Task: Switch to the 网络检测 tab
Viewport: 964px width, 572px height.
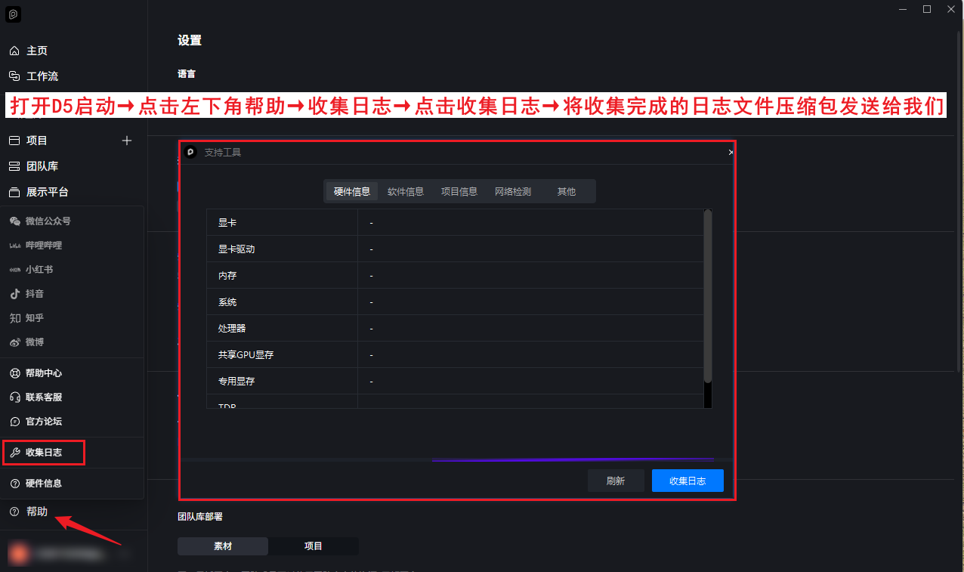Action: [513, 192]
